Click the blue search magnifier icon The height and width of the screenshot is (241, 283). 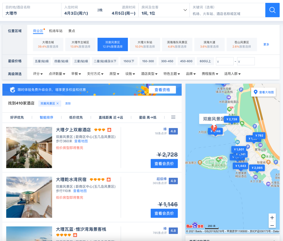coord(272,10)
